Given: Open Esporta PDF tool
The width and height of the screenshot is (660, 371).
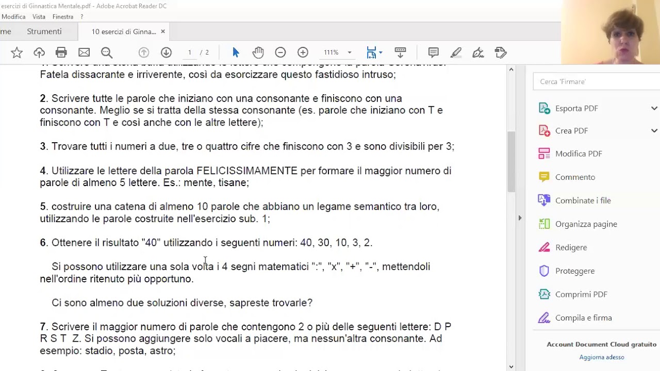Looking at the screenshot, I should (x=576, y=108).
